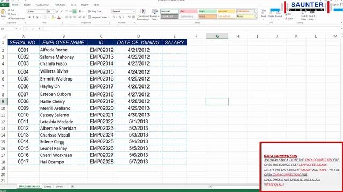
Task: Open the font size 11 dropdown
Action: pos(54,11)
